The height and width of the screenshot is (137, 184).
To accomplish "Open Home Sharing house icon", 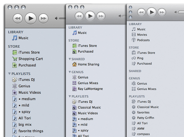I will click(74, 64).
